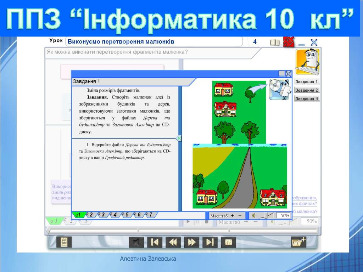Screen dimensions: 363x272
Task: Click the sound horn button in navigation bar
Action: [136, 242]
